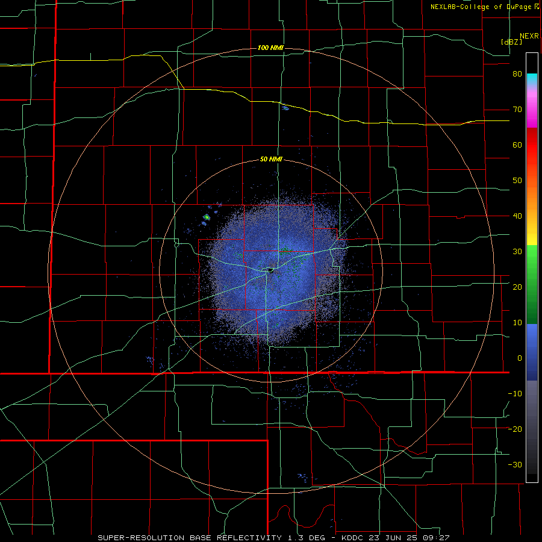542x542 pixels.
Task: Click the 0 value on the dBZ scale
Action: [x=520, y=358]
